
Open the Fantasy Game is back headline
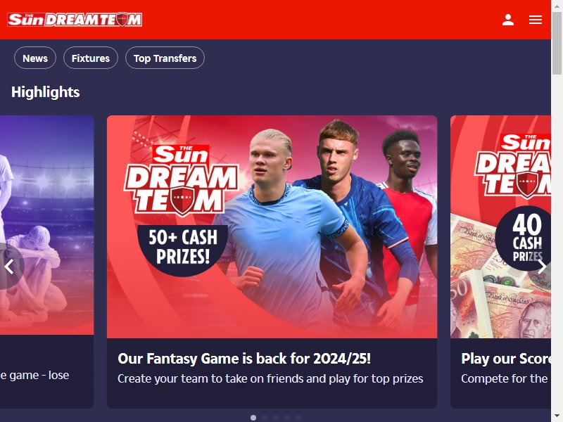tap(244, 359)
